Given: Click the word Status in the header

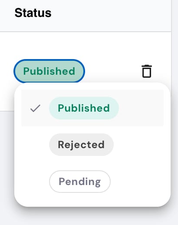Looking at the screenshot, I should click(x=33, y=13).
